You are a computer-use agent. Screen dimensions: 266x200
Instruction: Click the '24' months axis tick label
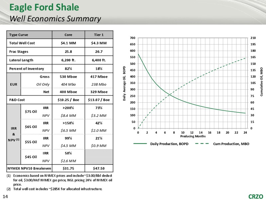(x=245, y=132)
